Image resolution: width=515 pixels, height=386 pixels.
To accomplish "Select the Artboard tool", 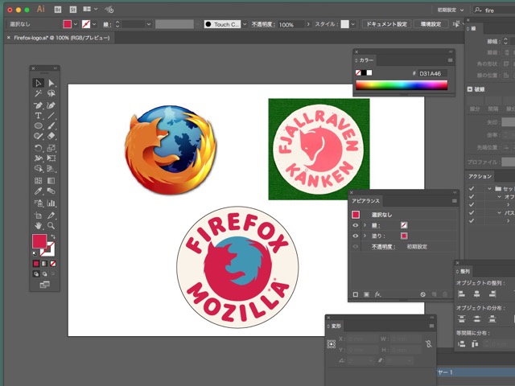I will 38,216.
